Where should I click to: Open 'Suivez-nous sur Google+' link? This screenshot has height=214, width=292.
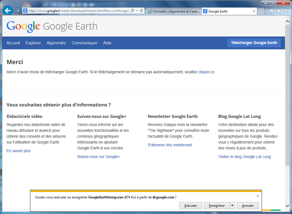pyautogui.click(x=99, y=157)
